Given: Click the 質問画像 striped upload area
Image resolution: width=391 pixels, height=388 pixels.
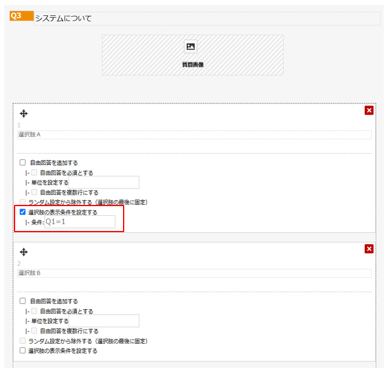Looking at the screenshot, I should pos(193,55).
